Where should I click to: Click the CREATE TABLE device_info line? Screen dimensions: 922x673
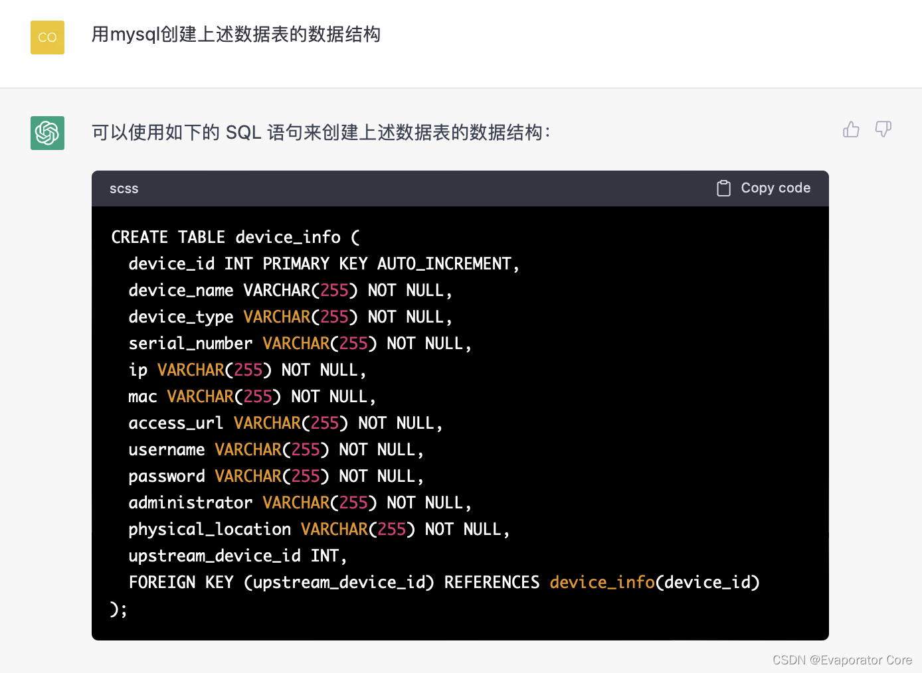[x=235, y=238]
